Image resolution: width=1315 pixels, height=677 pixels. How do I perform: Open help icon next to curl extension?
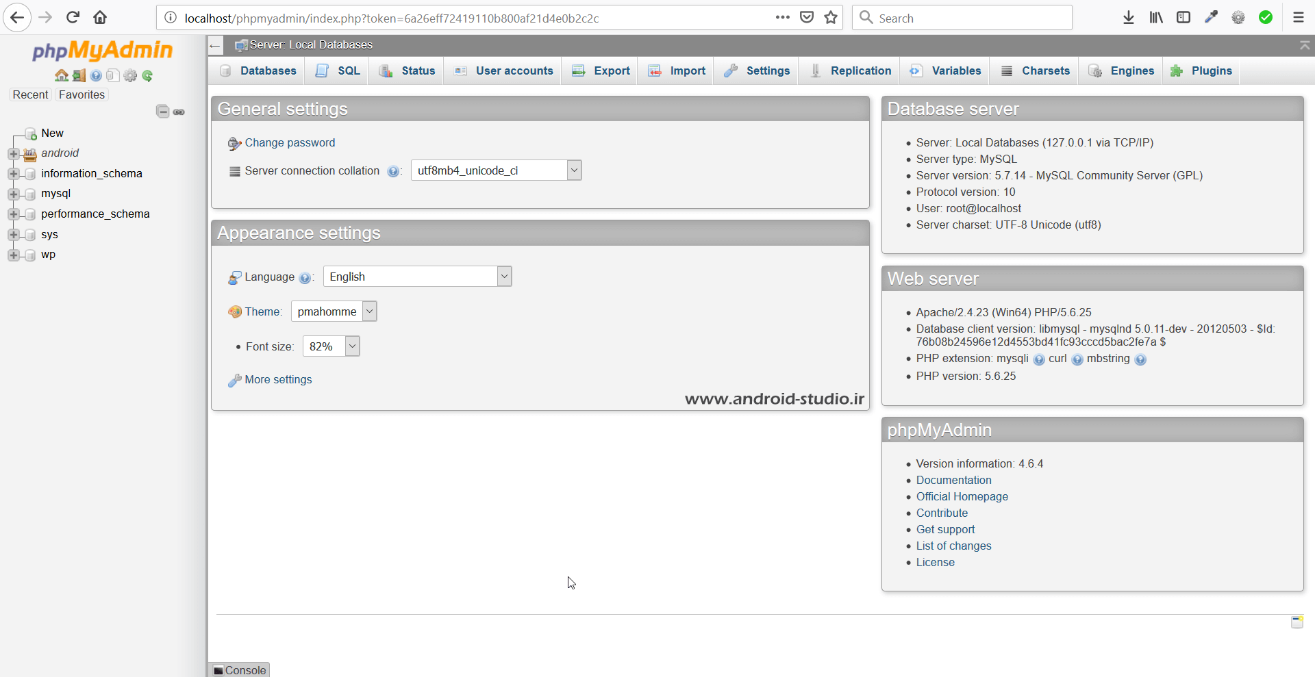[1077, 359]
